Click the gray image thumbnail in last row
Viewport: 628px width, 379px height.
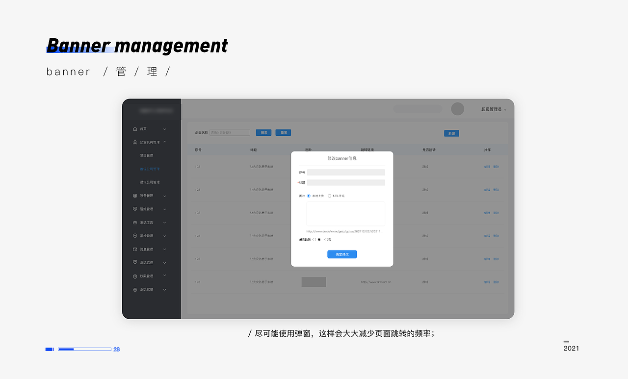click(x=314, y=282)
